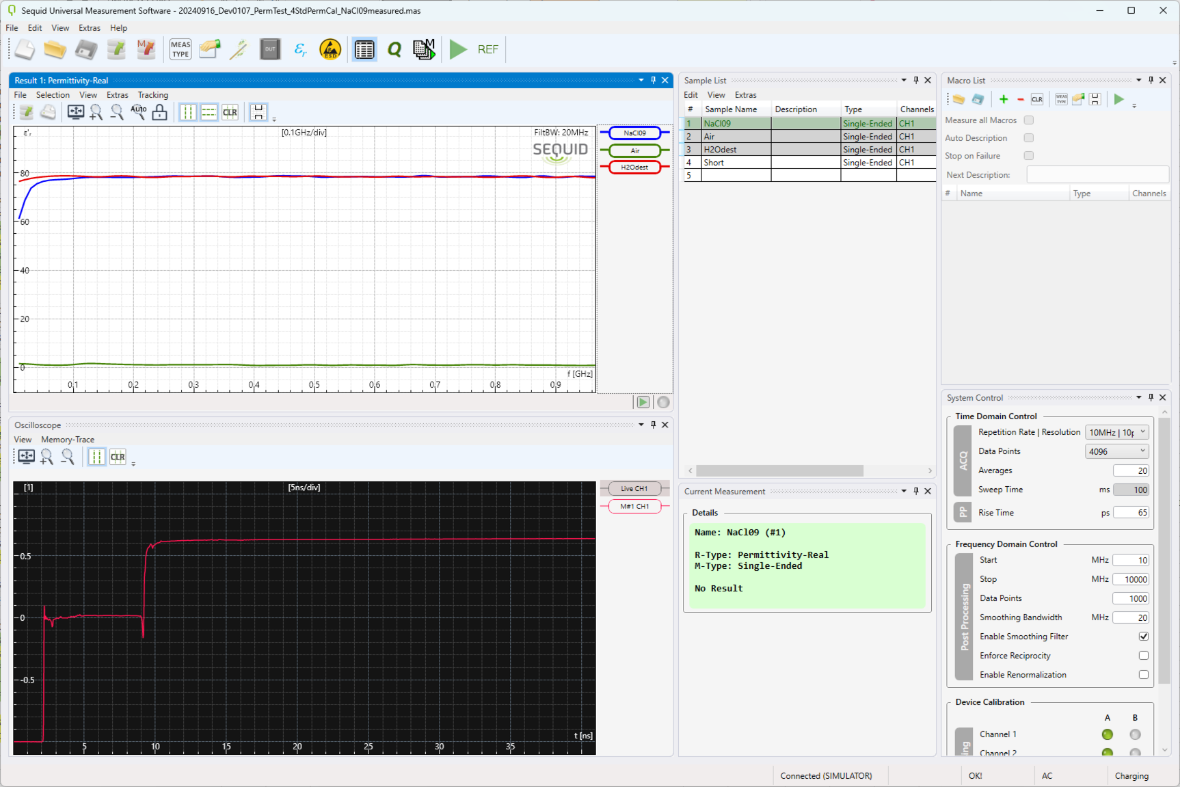
Task: Click the ESD warning icon in toolbar
Action: pos(330,49)
